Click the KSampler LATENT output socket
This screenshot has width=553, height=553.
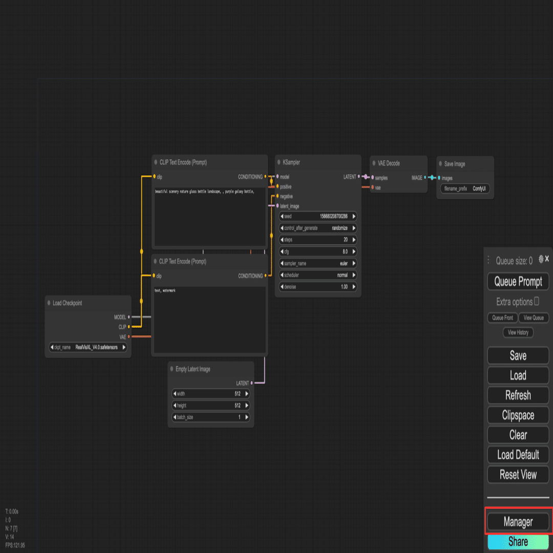pyautogui.click(x=359, y=176)
